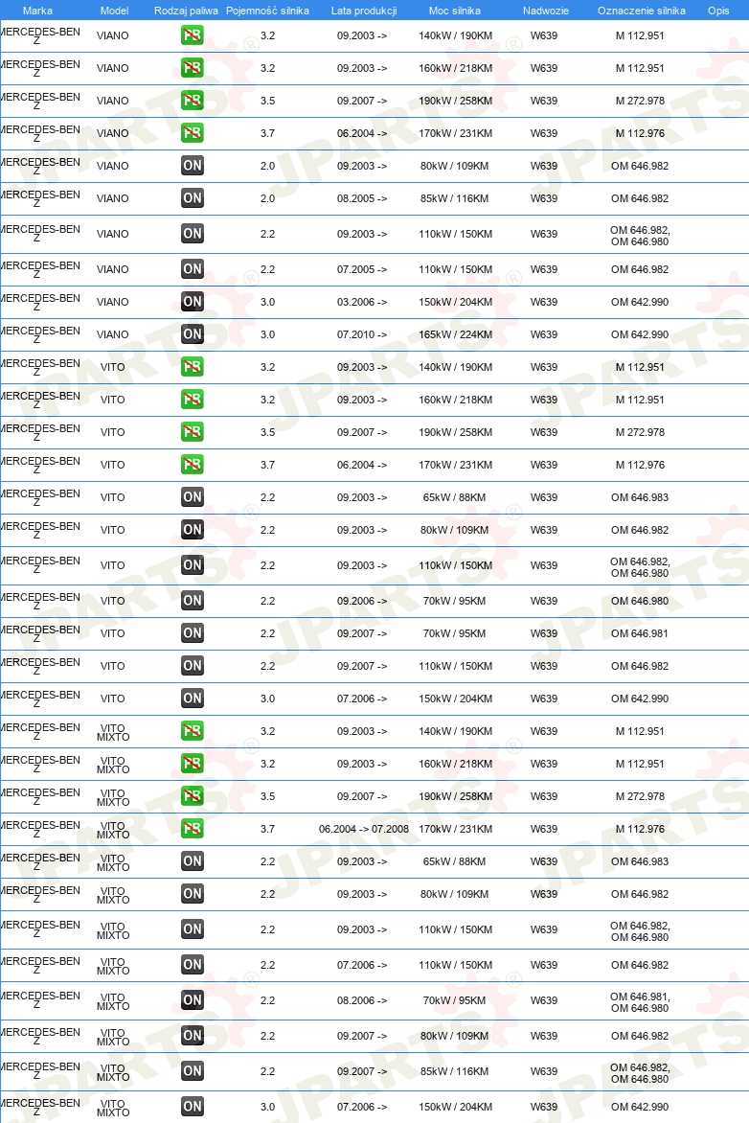
Task: Select PB fuel icon for VIANO 3.5
Action: click(192, 101)
